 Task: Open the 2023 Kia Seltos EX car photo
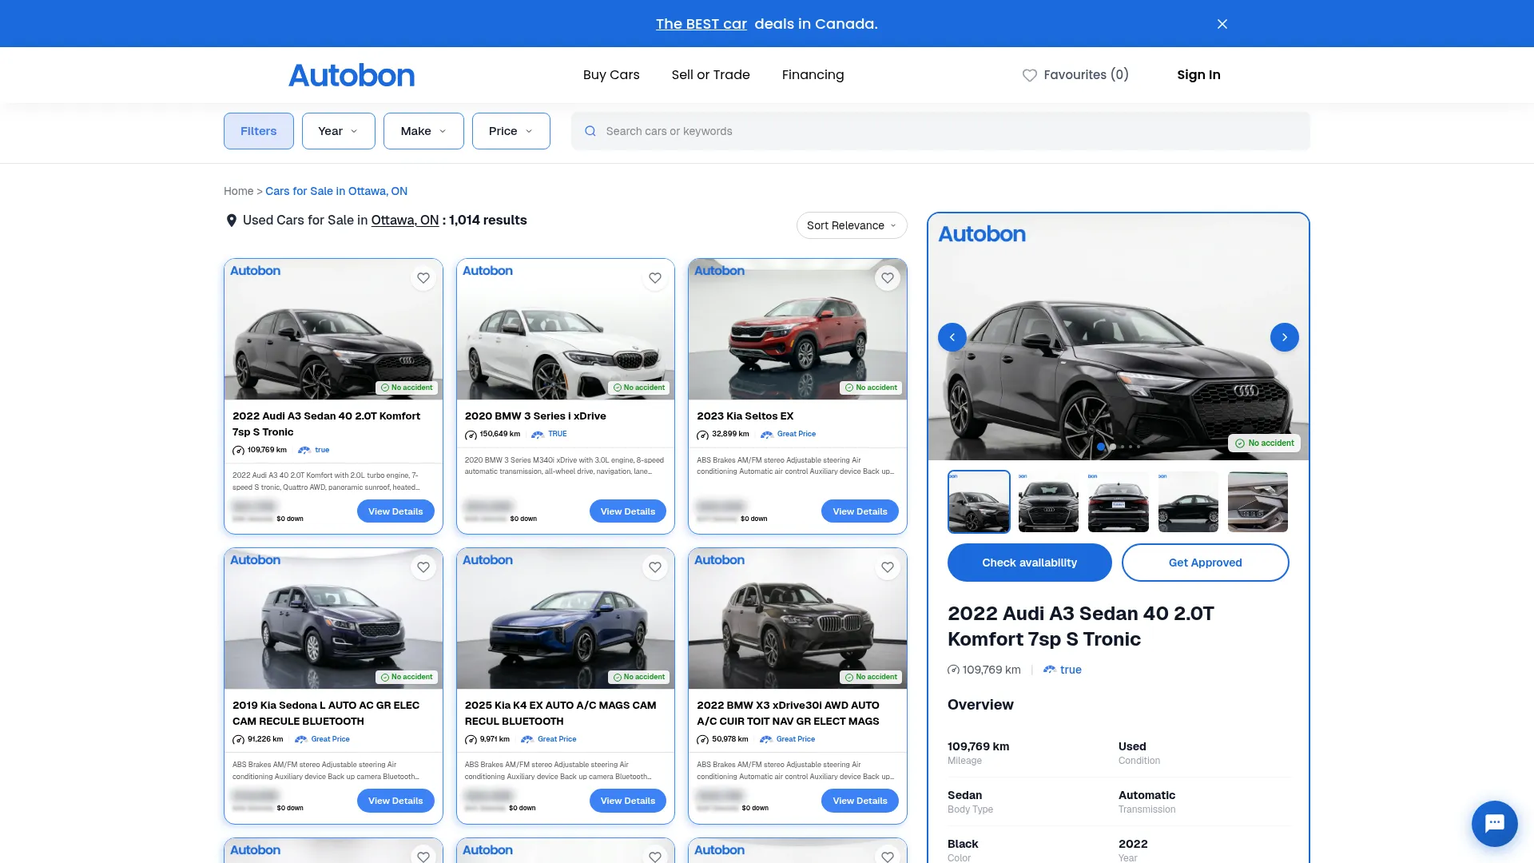[797, 329]
